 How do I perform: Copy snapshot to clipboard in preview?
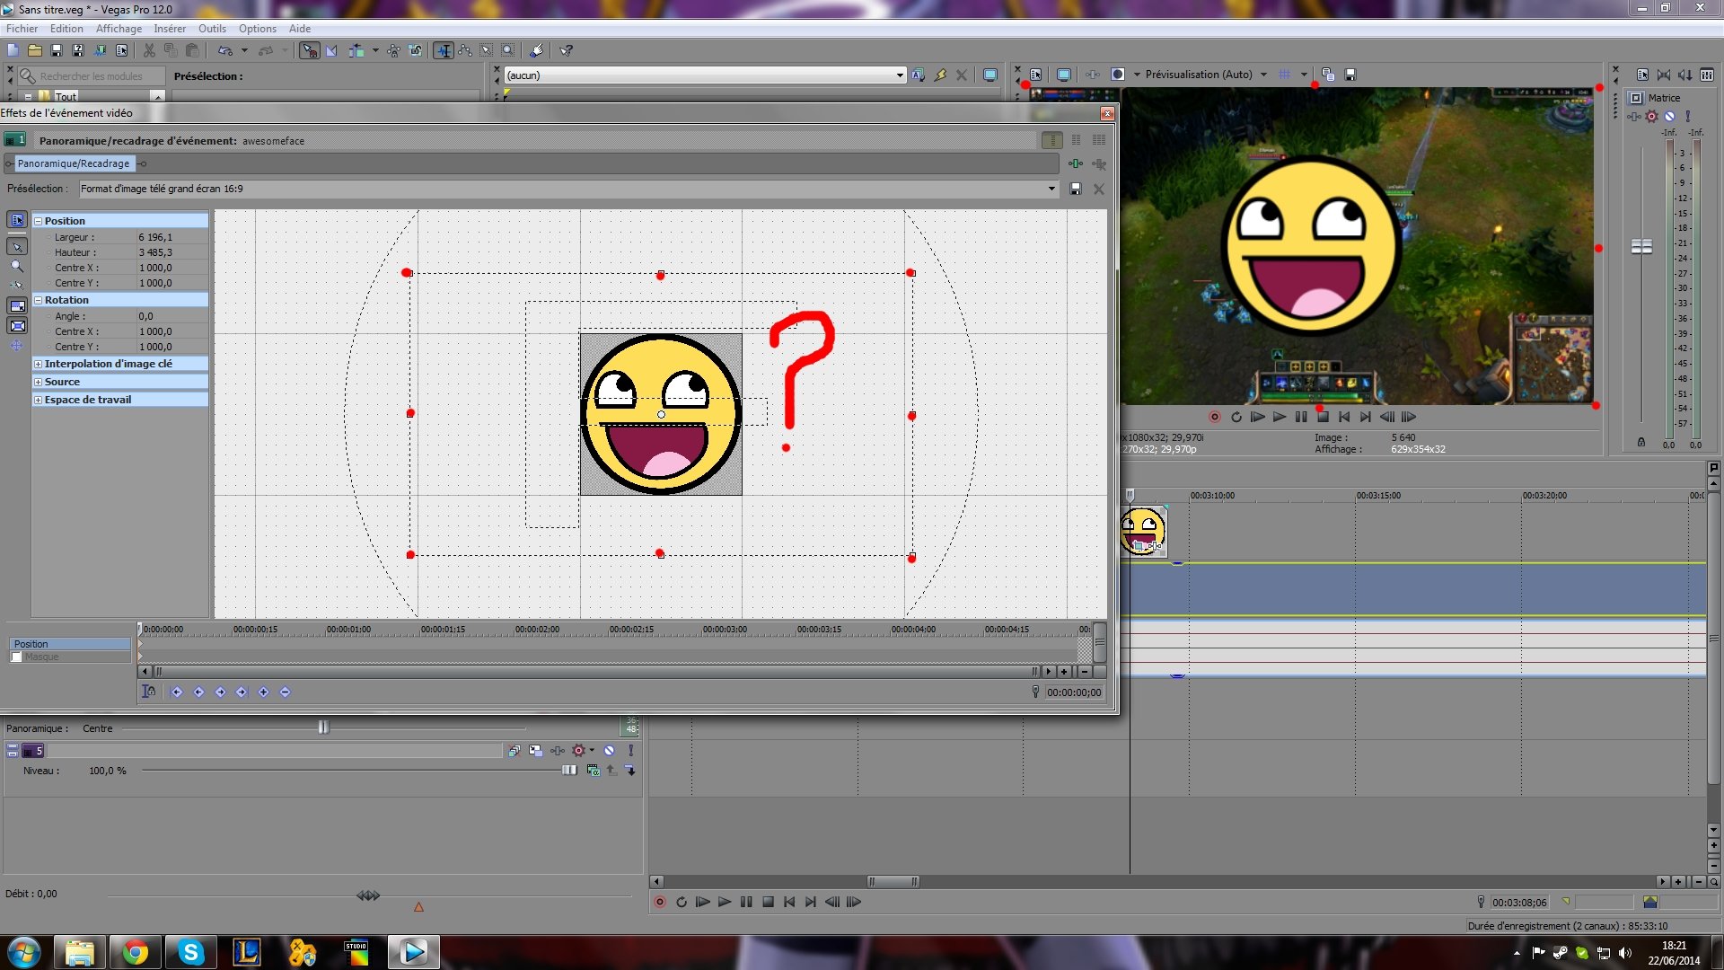coord(1328,75)
